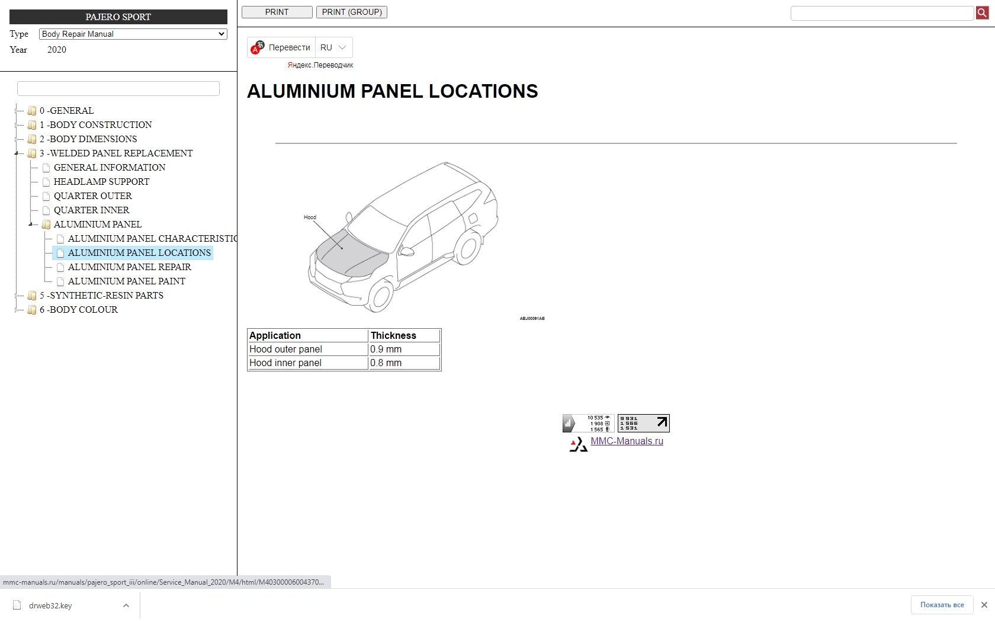Select QUARTER OUTER in the tree
Image resolution: width=995 pixels, height=622 pixels.
[x=92, y=196]
